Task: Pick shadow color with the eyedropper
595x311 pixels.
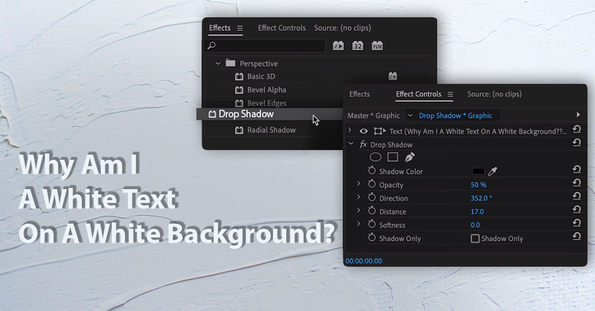Action: [x=492, y=171]
